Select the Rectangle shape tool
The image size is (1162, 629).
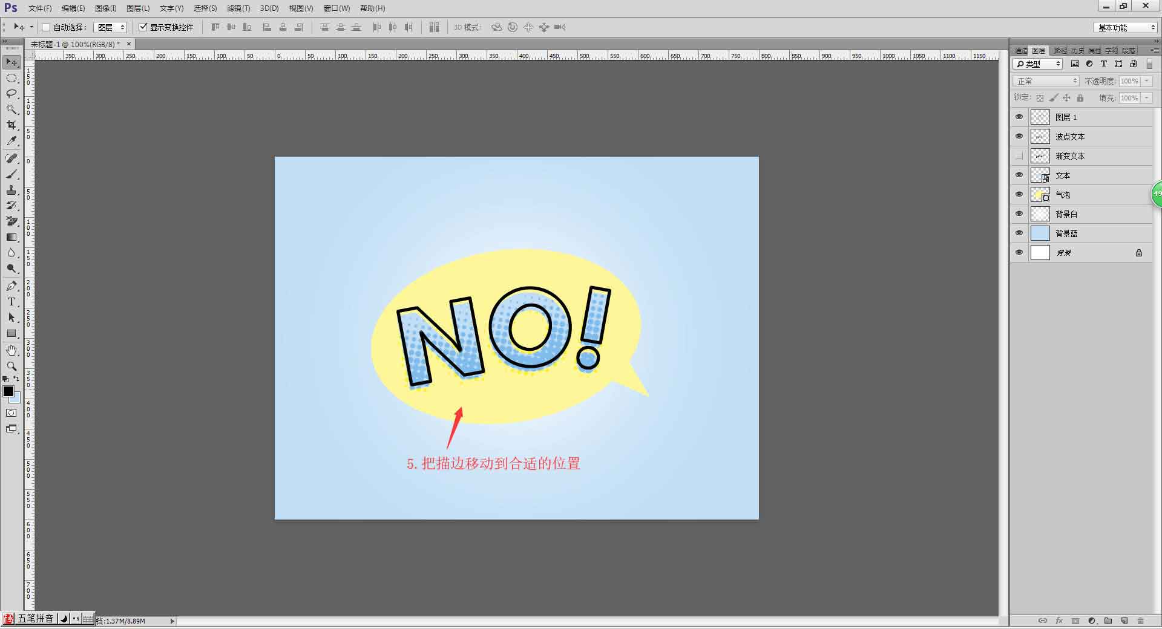tap(11, 333)
